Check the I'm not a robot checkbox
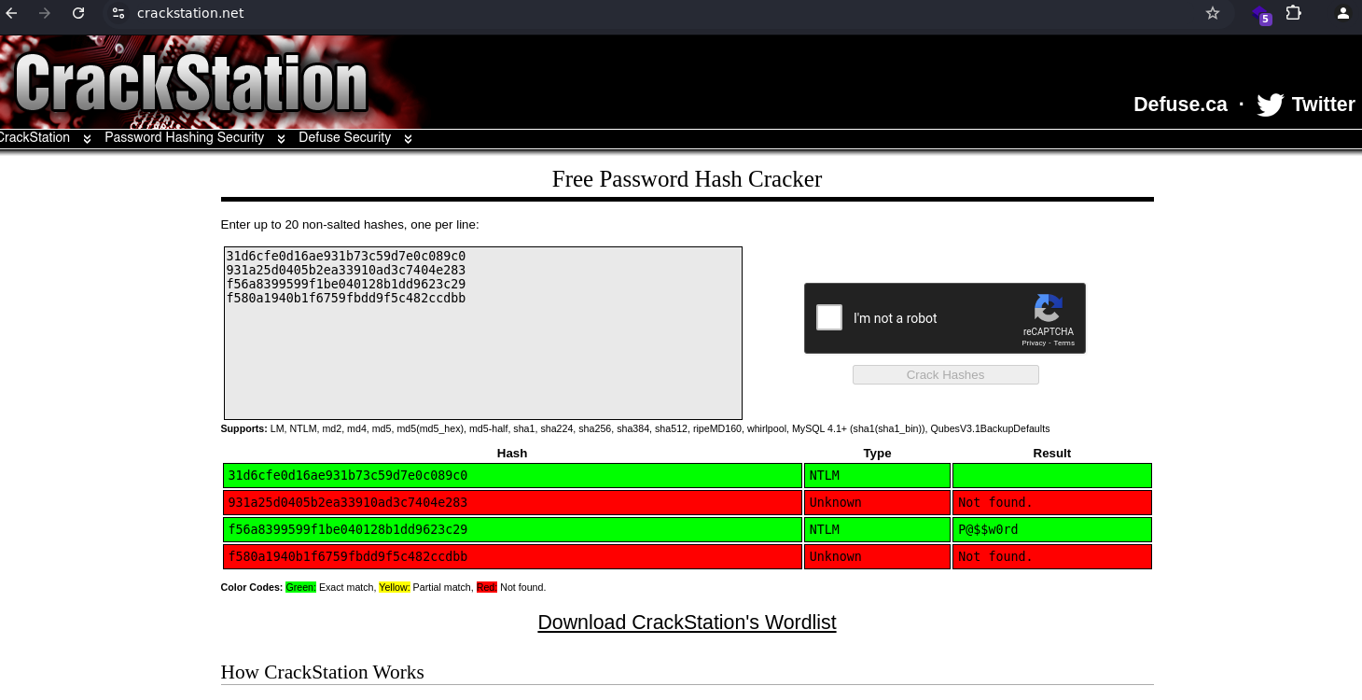This screenshot has height=700, width=1362. 829,317
